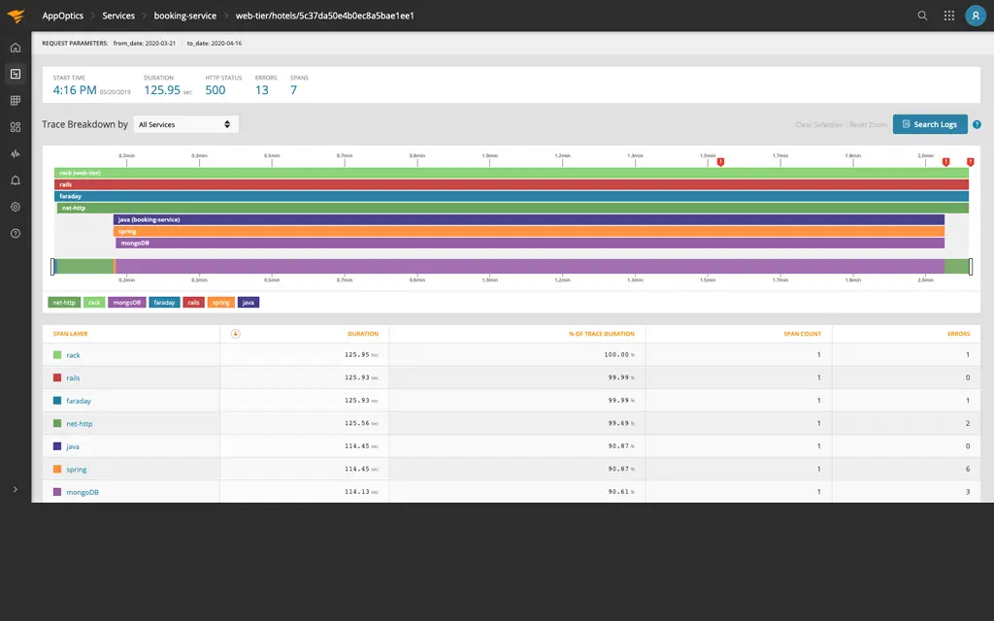Click the red error marker on the timeline
This screenshot has height=621, width=994.
[722, 163]
